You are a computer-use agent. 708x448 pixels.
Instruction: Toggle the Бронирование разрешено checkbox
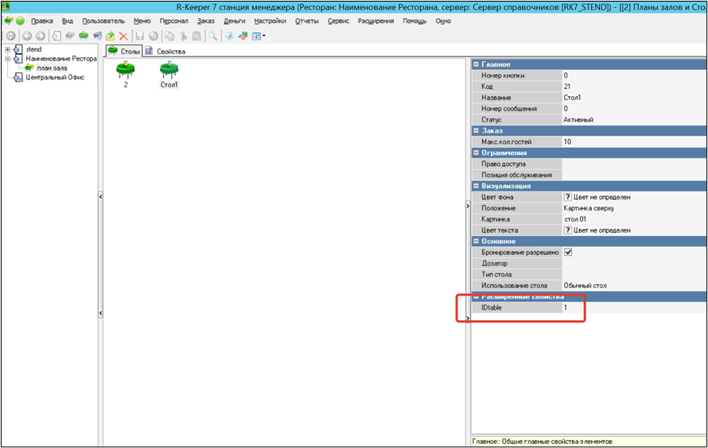click(x=568, y=252)
